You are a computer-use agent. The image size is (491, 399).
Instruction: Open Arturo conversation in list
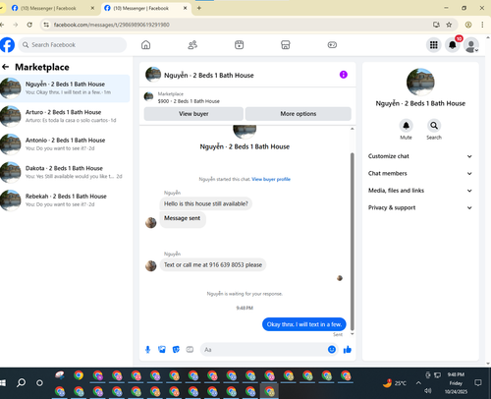[65, 116]
